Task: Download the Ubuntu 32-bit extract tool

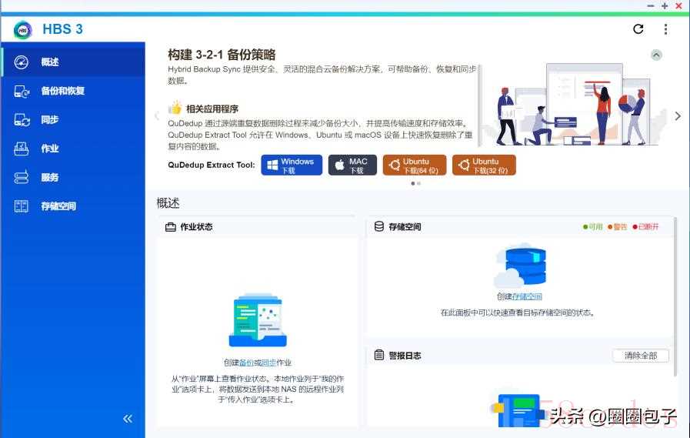Action: [484, 165]
